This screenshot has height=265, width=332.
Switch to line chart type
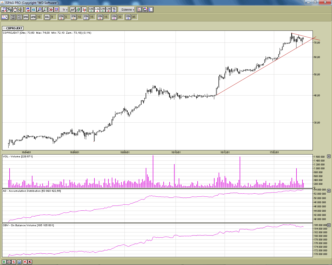(73, 10)
